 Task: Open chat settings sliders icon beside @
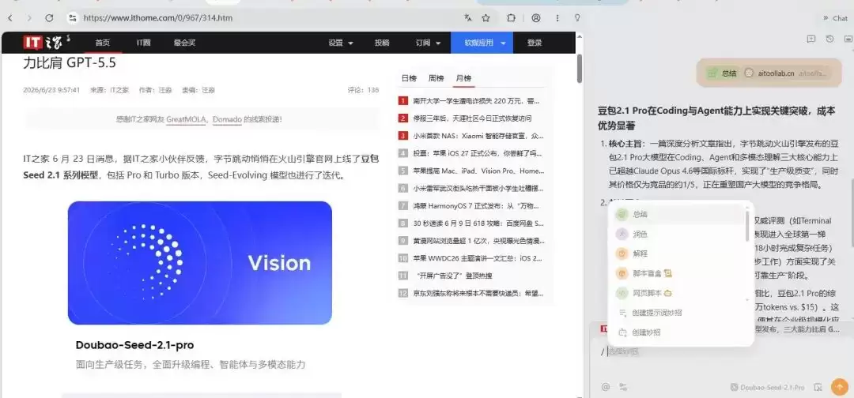623,387
